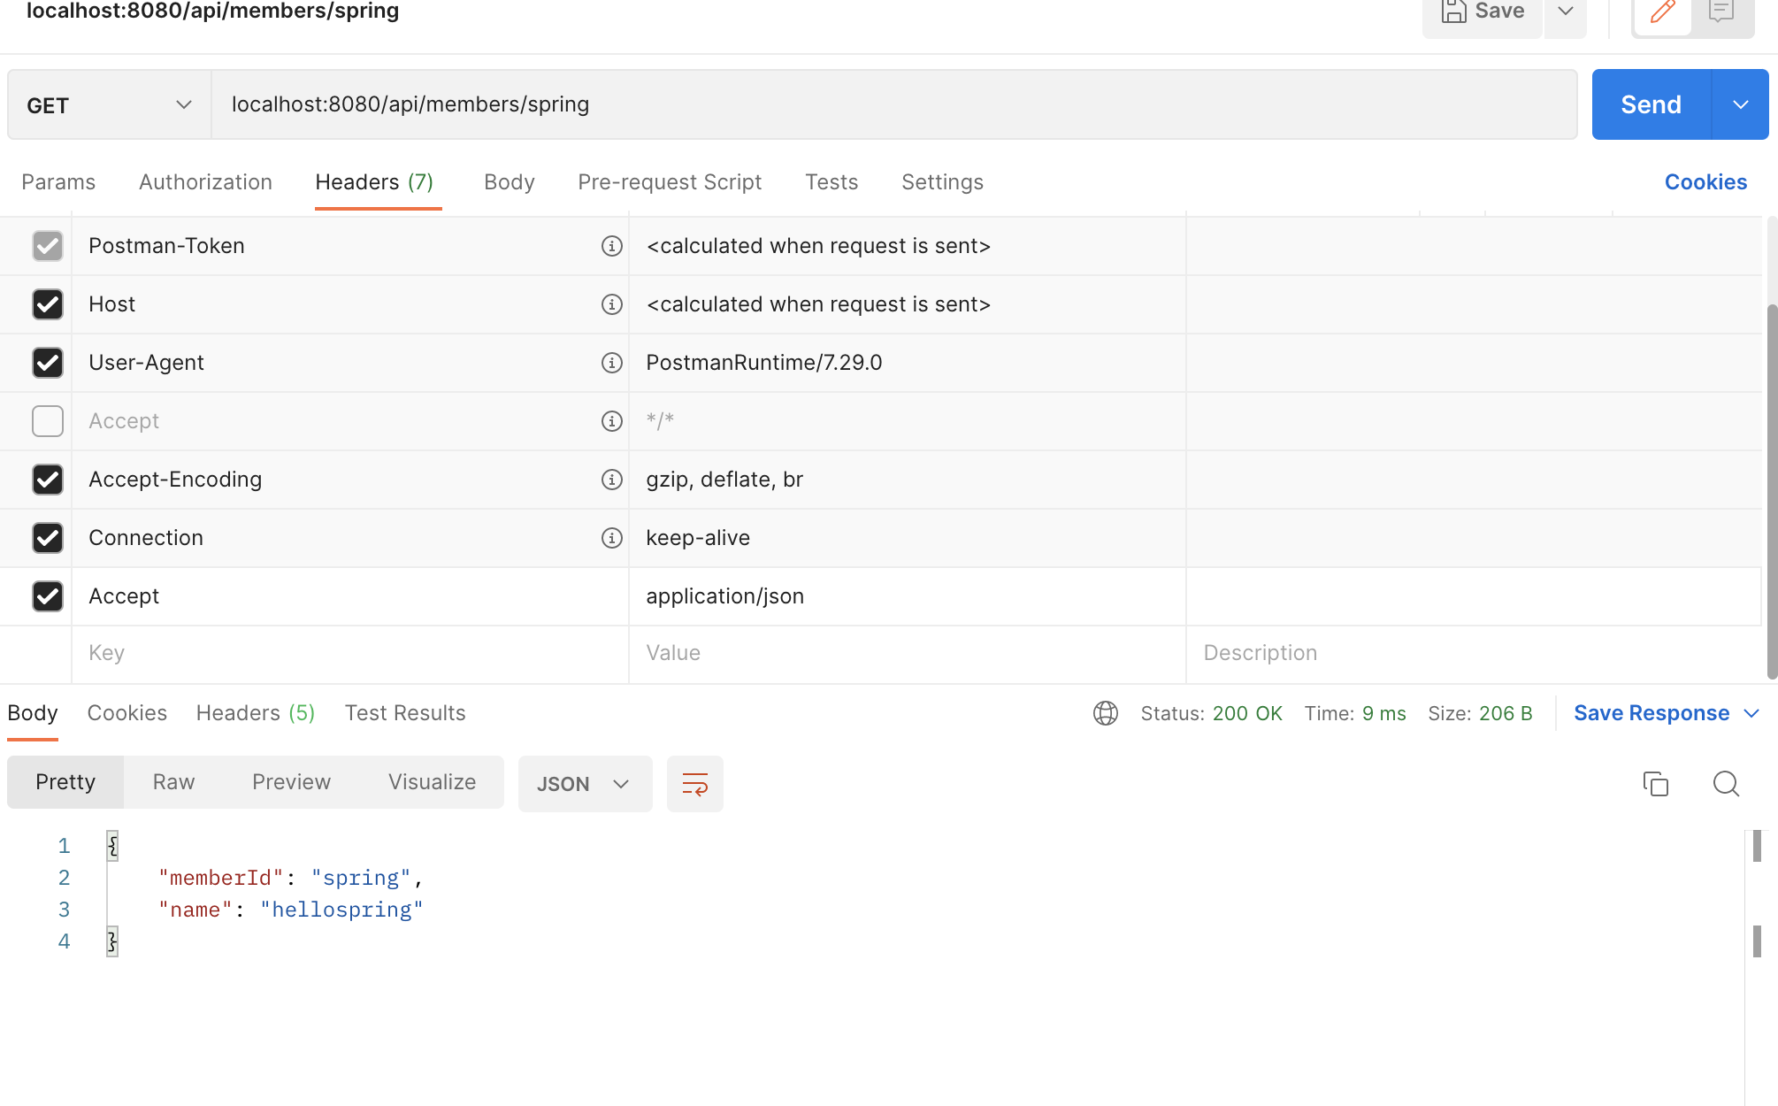Open the Cookies link
The width and height of the screenshot is (1778, 1106).
pos(1705,182)
